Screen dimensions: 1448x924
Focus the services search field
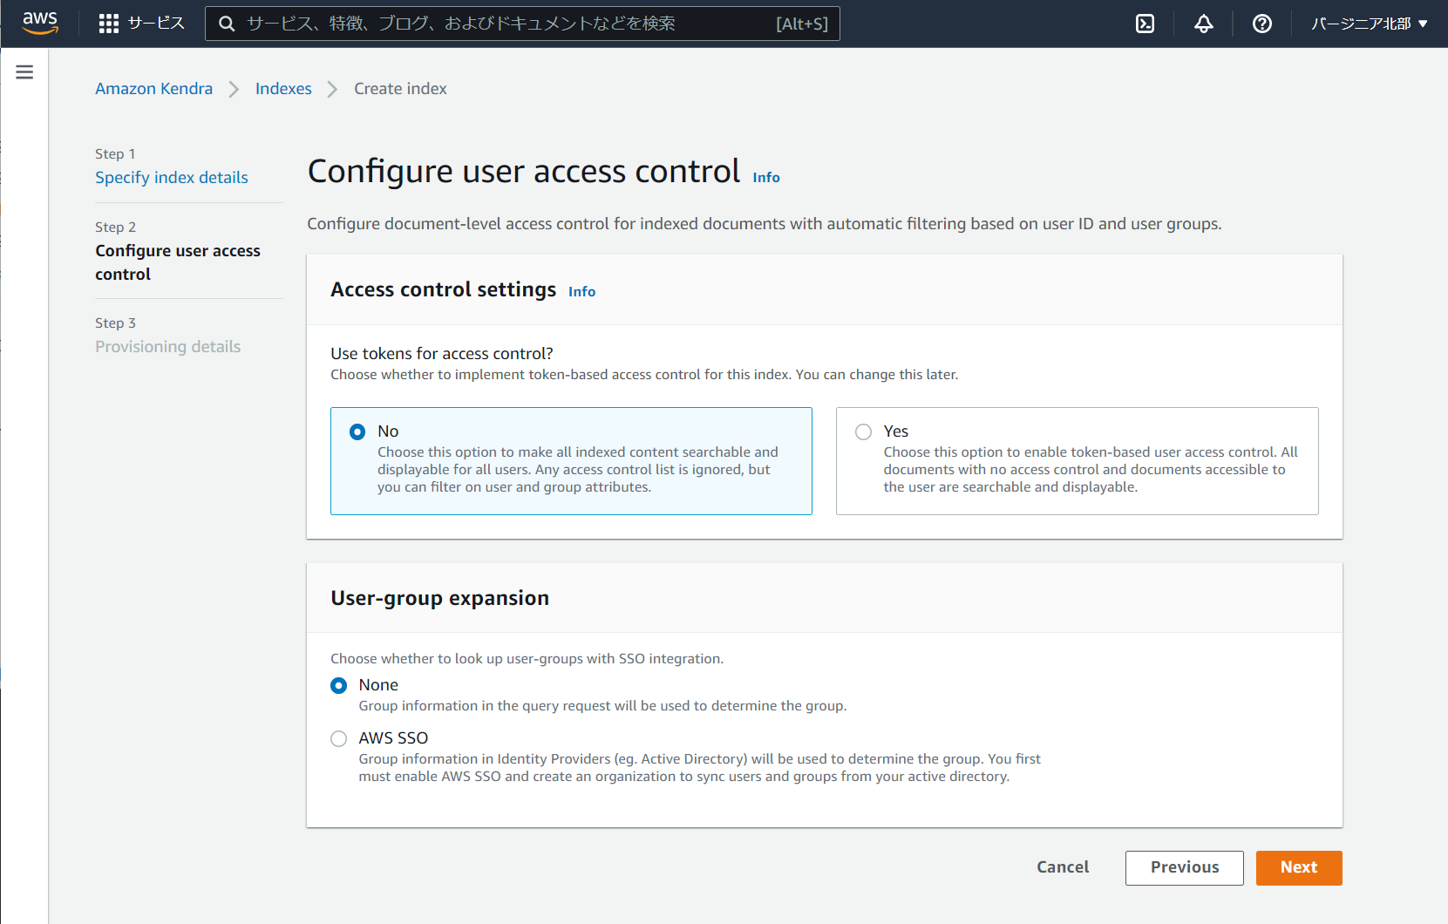coord(522,24)
